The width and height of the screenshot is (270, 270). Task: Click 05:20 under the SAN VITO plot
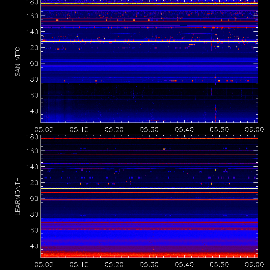[114, 130]
